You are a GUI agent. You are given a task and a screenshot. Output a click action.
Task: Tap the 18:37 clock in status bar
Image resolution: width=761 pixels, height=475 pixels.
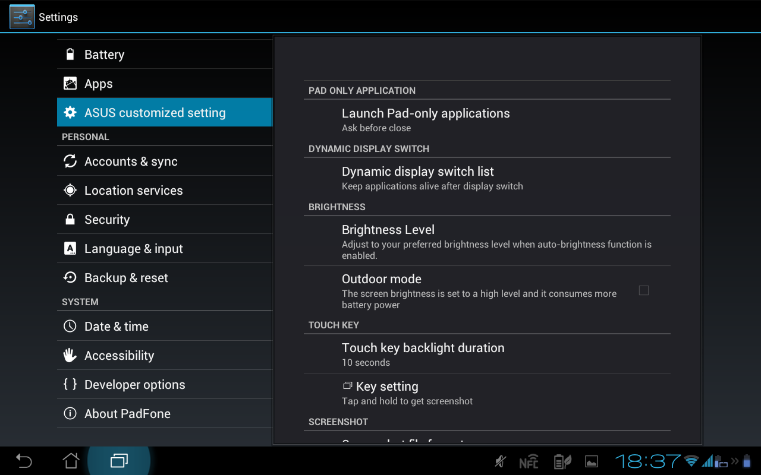pos(647,461)
